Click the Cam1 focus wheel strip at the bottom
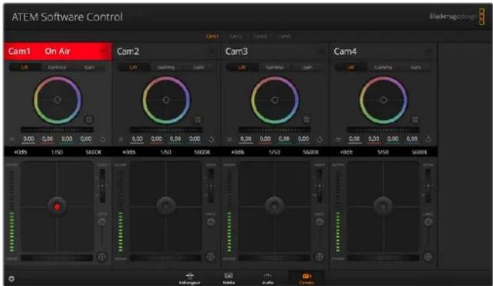Screen dimensions: 493x286 57,258
